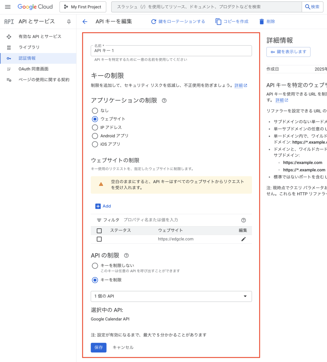Select the IP アドレス radio option
327x362 pixels.
point(95,127)
